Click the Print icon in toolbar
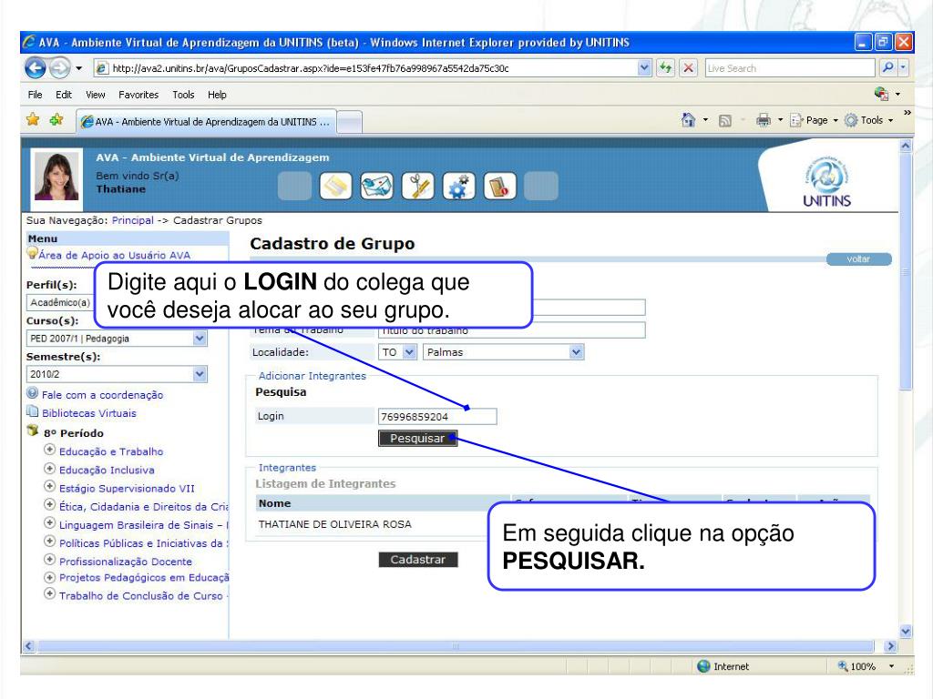Image resolution: width=933 pixels, height=699 pixels. click(764, 121)
